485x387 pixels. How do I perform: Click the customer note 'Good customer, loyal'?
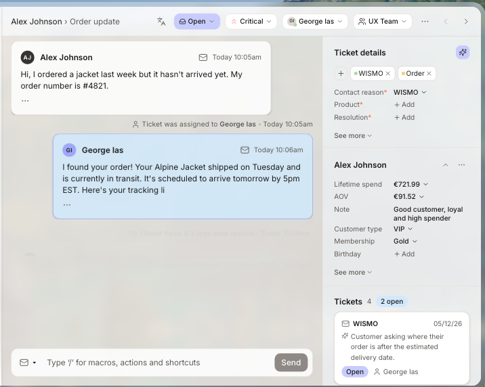(x=428, y=214)
